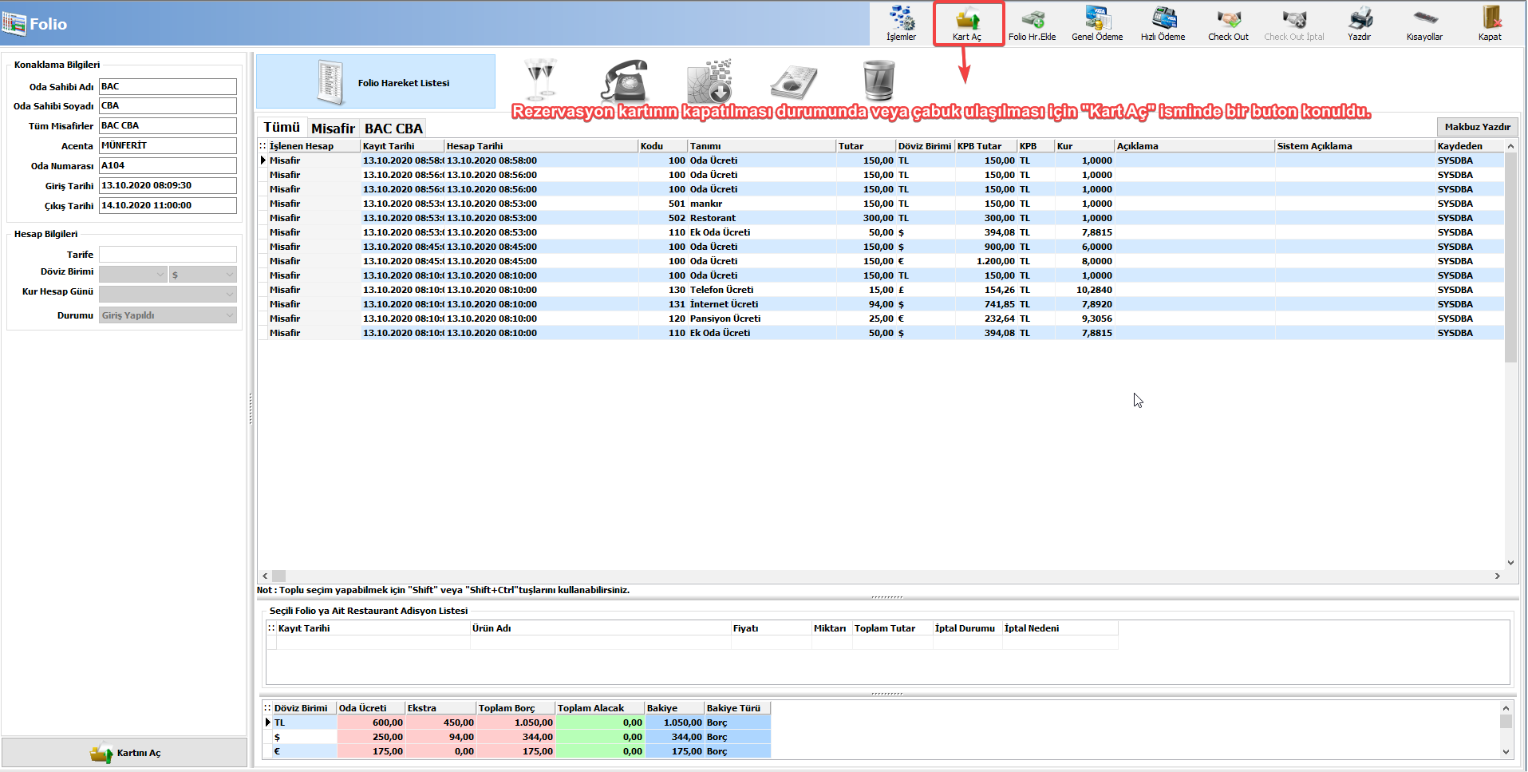Click the Oda Numarası A104 field
This screenshot has height=772, width=1528.
tap(168, 165)
